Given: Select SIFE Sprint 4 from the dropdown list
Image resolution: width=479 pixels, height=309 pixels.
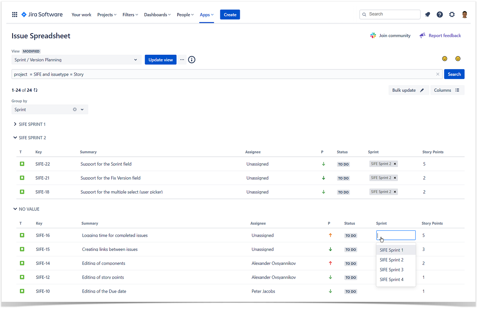Looking at the screenshot, I should pos(396,280).
